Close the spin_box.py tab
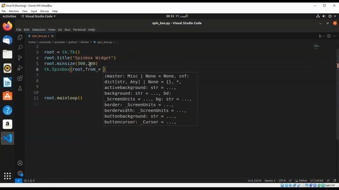339x190 pixels. pos(52,36)
